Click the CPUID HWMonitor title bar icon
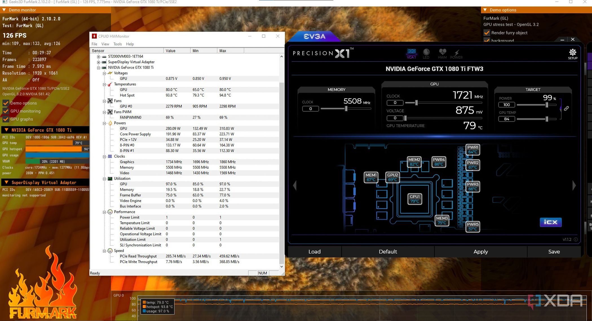The width and height of the screenshot is (592, 321). pyautogui.click(x=94, y=36)
